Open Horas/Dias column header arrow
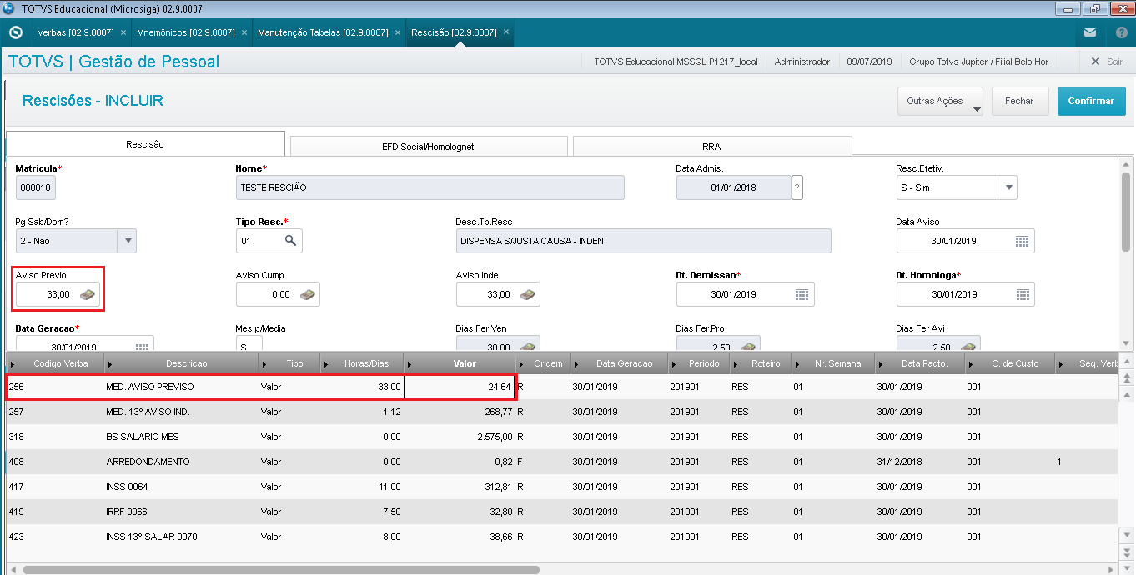1136x575 pixels. point(327,364)
